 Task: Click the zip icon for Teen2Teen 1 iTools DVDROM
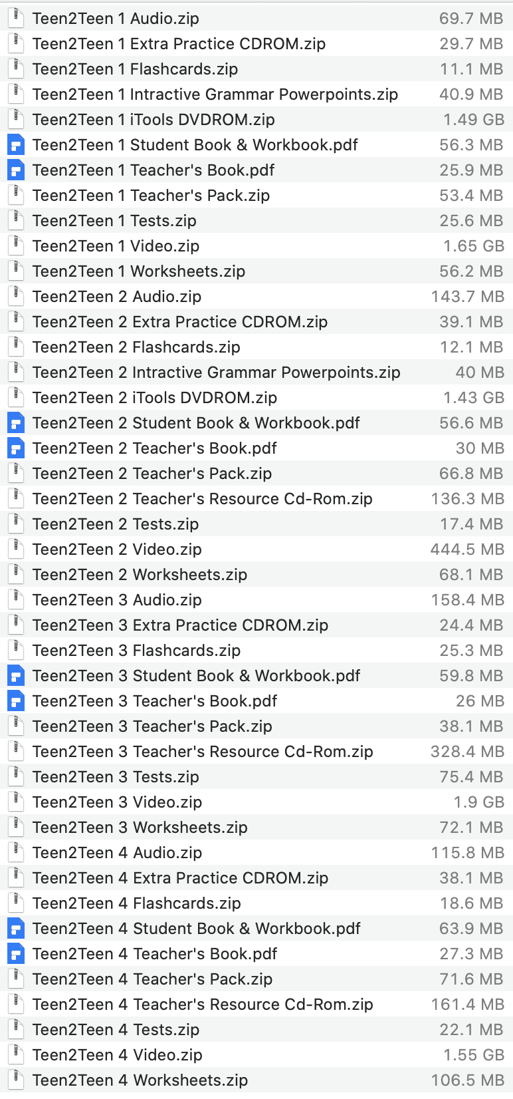click(16, 120)
